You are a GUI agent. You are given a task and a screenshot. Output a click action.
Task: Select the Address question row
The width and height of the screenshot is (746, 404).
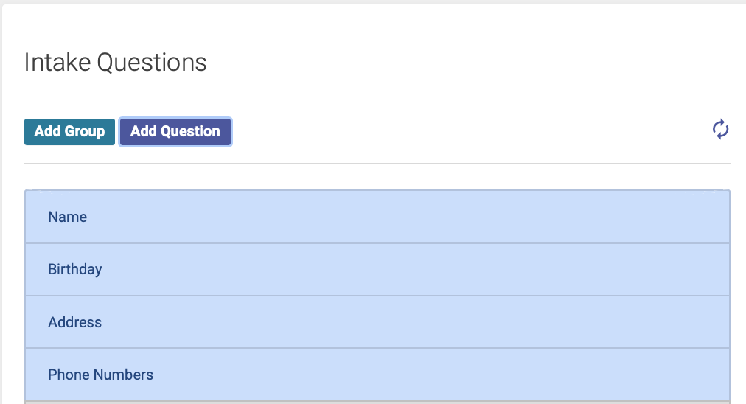(x=377, y=322)
